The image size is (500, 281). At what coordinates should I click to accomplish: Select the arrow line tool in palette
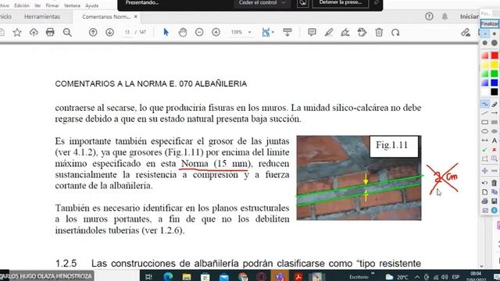[x=495, y=113]
